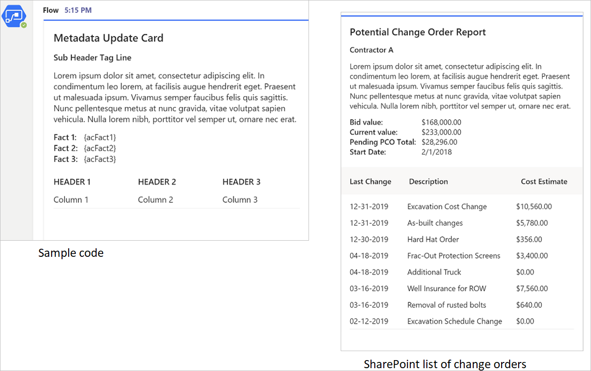
Task: Click the HEADER 1 column heading
Action: click(72, 182)
